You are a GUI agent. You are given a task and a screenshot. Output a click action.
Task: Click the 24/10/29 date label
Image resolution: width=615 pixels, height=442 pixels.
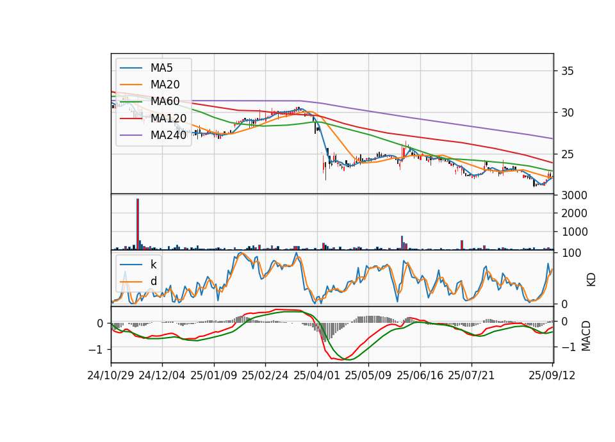(111, 375)
